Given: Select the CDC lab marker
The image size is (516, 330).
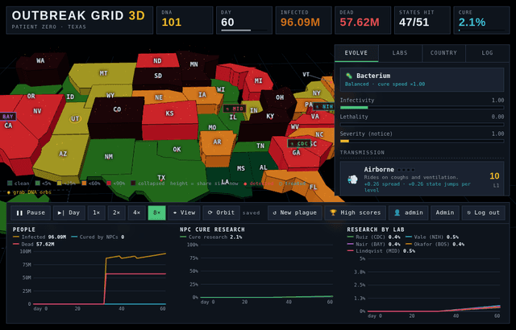Looking at the screenshot, I should coord(299,144).
